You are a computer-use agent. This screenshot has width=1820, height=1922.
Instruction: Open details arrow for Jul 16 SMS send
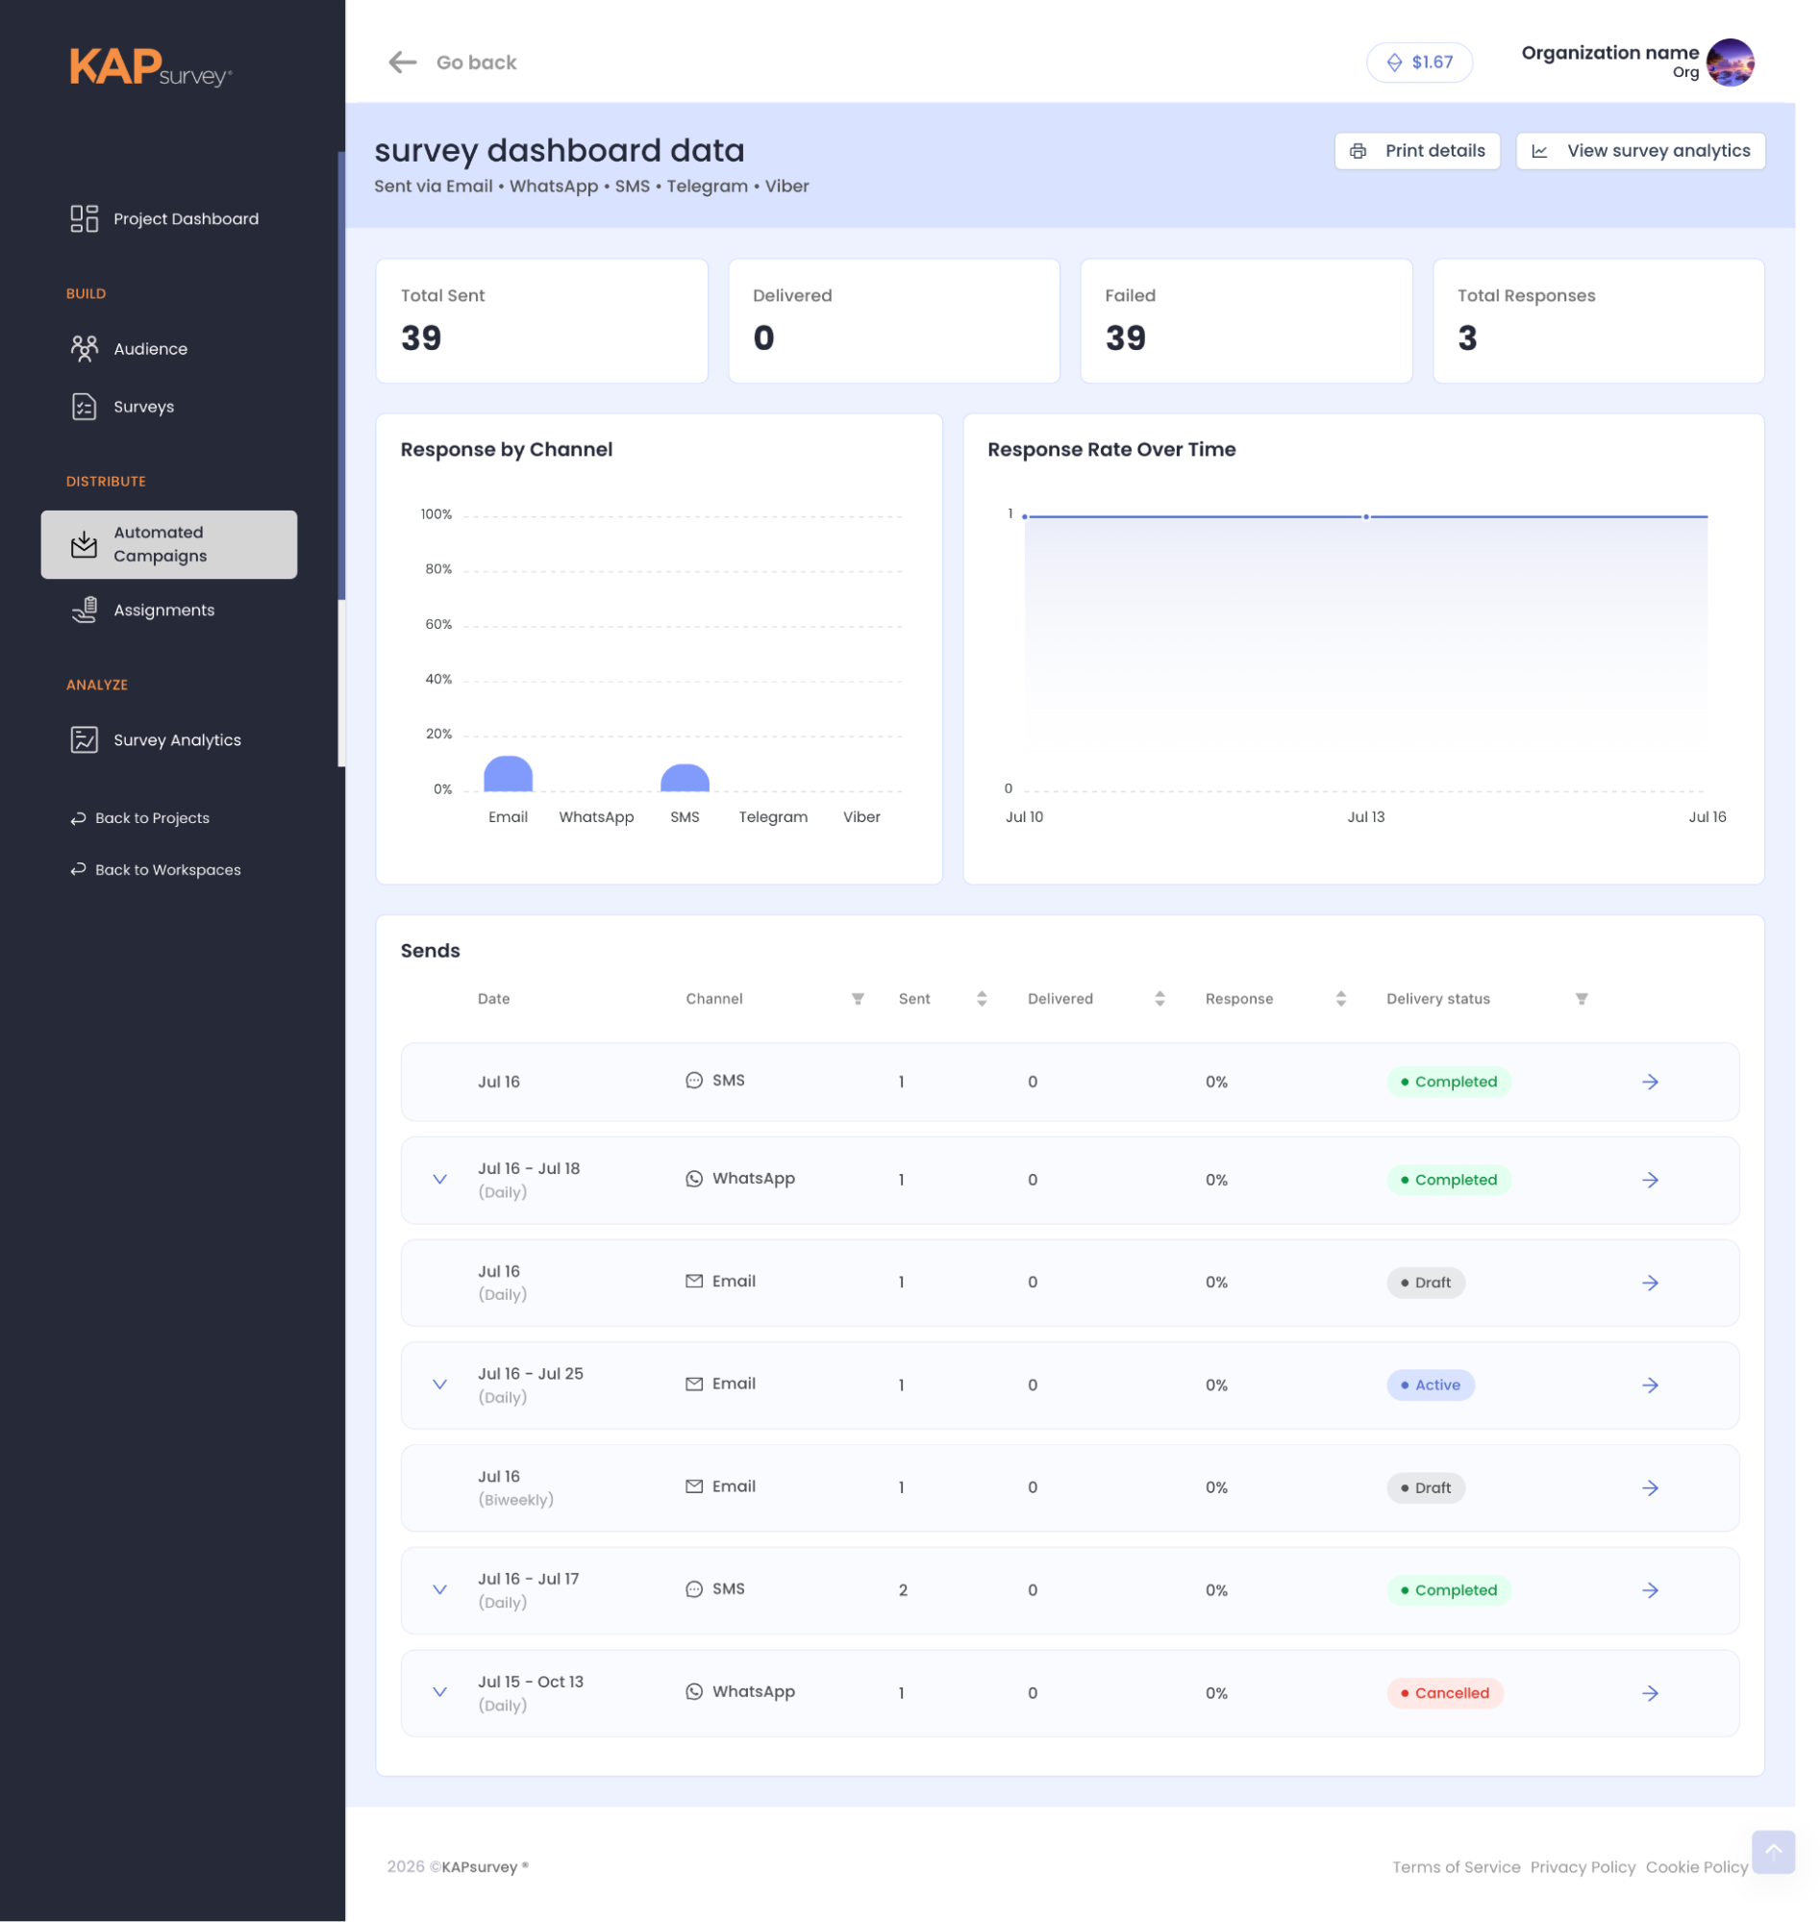(1650, 1083)
